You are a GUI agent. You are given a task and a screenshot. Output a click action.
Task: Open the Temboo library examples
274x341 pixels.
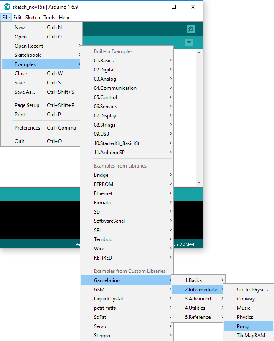point(127,239)
